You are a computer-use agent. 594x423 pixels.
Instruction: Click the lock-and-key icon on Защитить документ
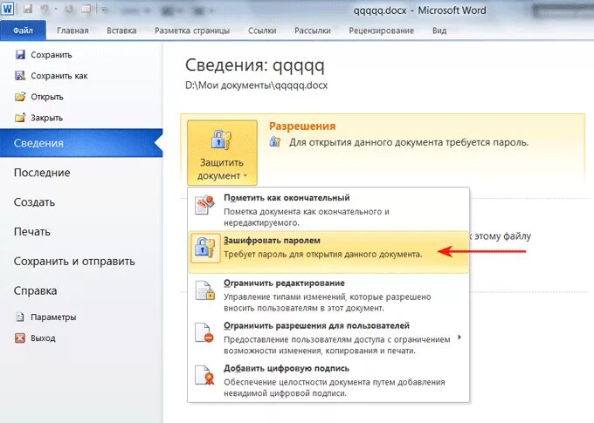tap(221, 140)
